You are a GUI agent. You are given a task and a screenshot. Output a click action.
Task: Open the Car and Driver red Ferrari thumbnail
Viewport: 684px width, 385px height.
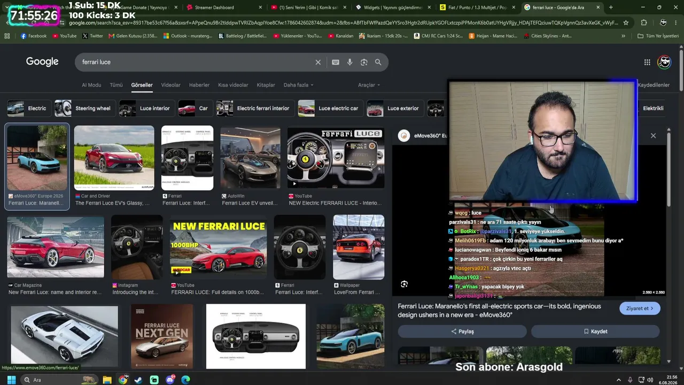114,158
